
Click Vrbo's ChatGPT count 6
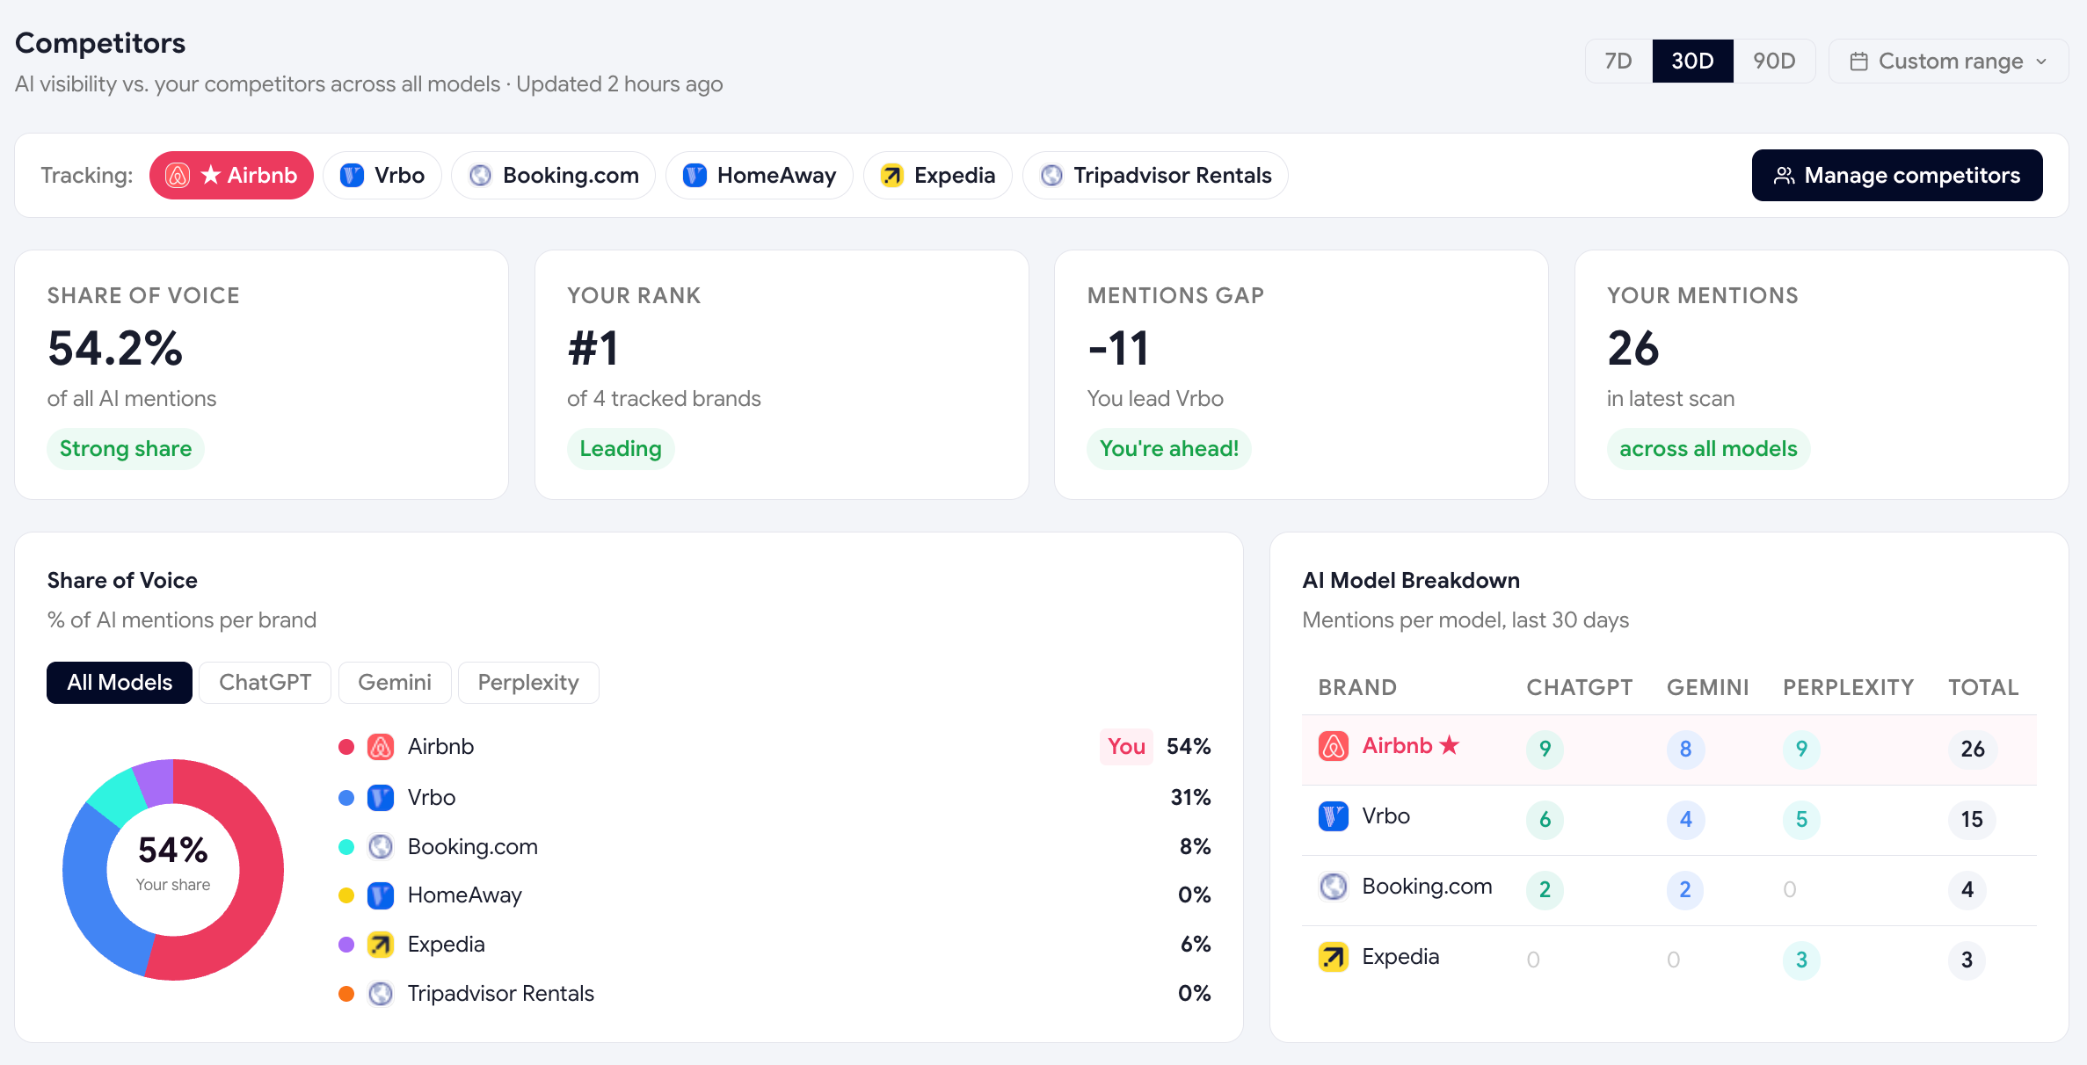pyautogui.click(x=1545, y=820)
